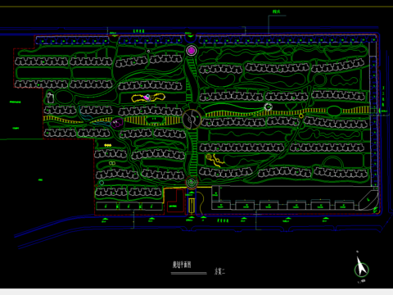This screenshot has height=295, width=393.
Task: Select the angled corner building at the southeast
Action: [x=368, y=200]
